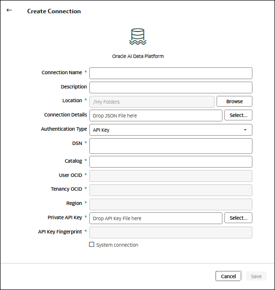275x290 pixels.
Task: Click inside the DSN text area
Action: [x=171, y=146]
